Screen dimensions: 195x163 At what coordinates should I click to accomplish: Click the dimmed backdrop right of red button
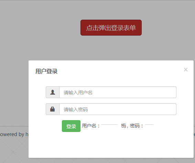tap(168, 28)
